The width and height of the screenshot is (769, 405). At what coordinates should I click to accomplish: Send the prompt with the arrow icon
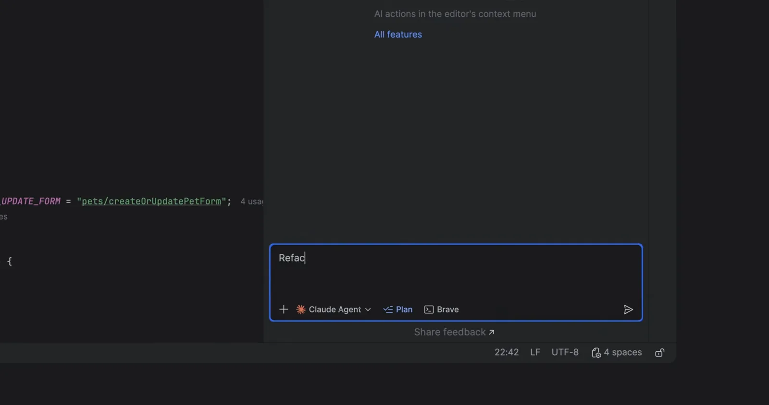(x=628, y=310)
